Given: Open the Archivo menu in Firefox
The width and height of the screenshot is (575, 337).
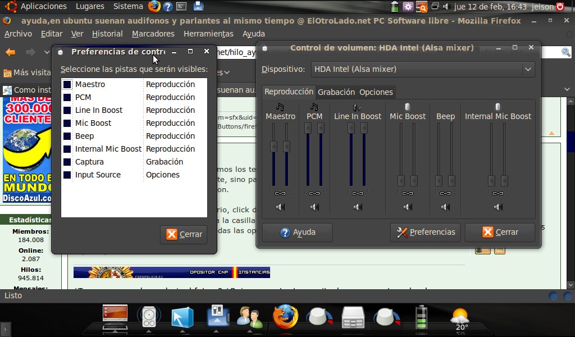Looking at the screenshot, I should point(18,34).
